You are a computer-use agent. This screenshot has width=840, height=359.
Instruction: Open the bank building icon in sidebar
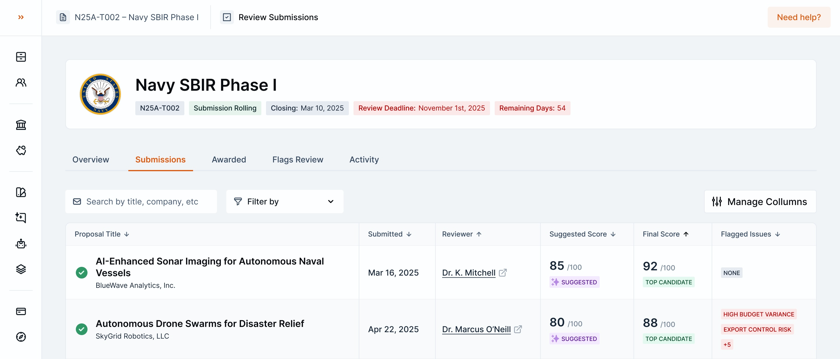(21, 125)
